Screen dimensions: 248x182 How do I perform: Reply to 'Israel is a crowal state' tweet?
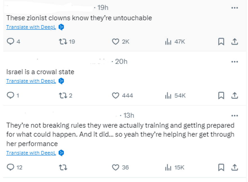10,96
